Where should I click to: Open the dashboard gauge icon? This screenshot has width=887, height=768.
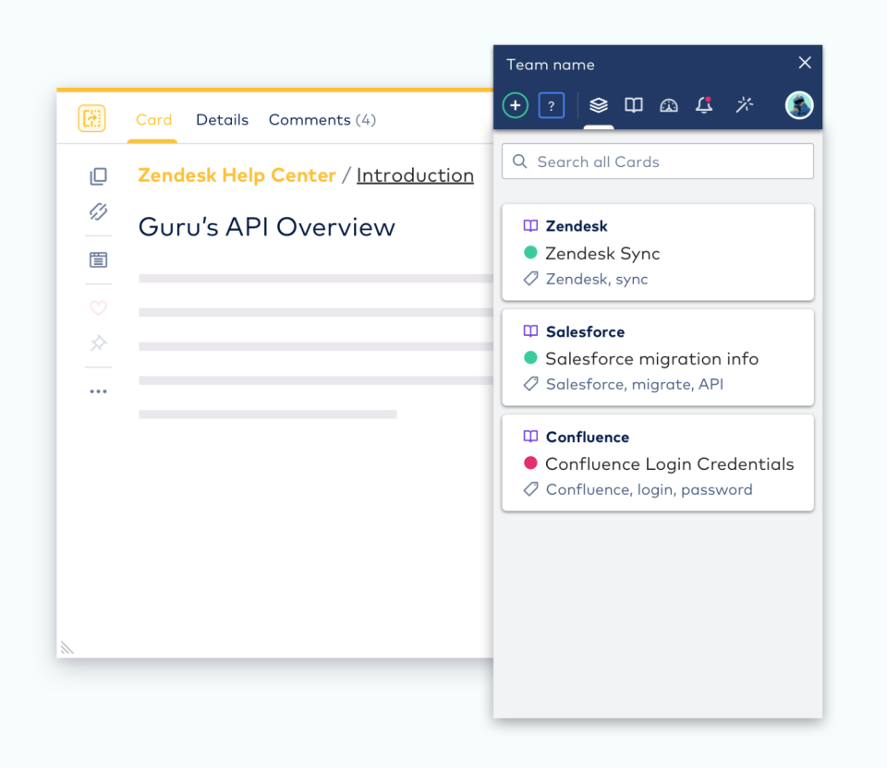pyautogui.click(x=669, y=105)
